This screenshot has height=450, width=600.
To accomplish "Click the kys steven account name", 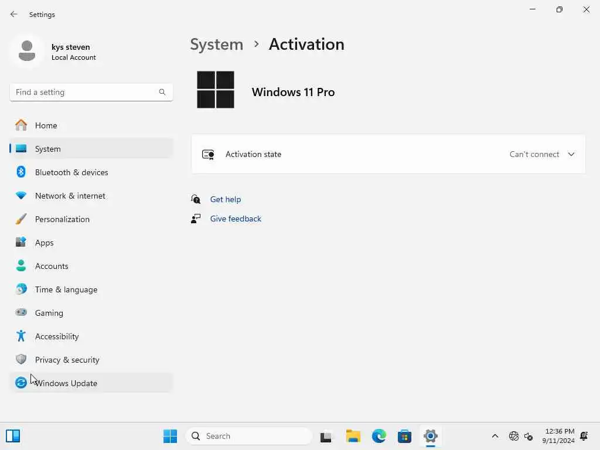I will pos(71,47).
